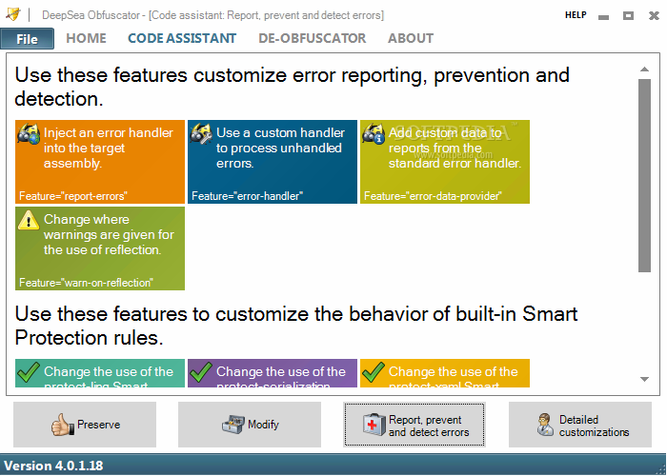667x476 pixels.
Task: Click the vertical scrollbar thumb
Action: [644, 175]
